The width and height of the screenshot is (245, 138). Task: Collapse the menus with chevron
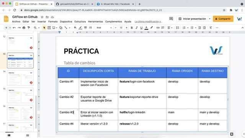[242, 28]
